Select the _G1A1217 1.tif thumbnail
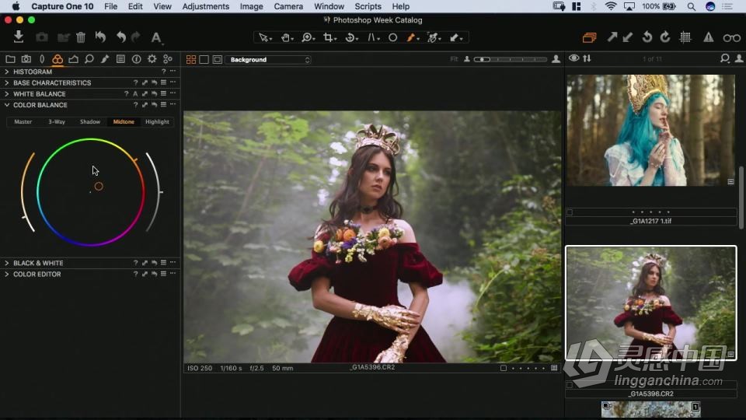Screen dimensions: 746x420 click(650, 130)
